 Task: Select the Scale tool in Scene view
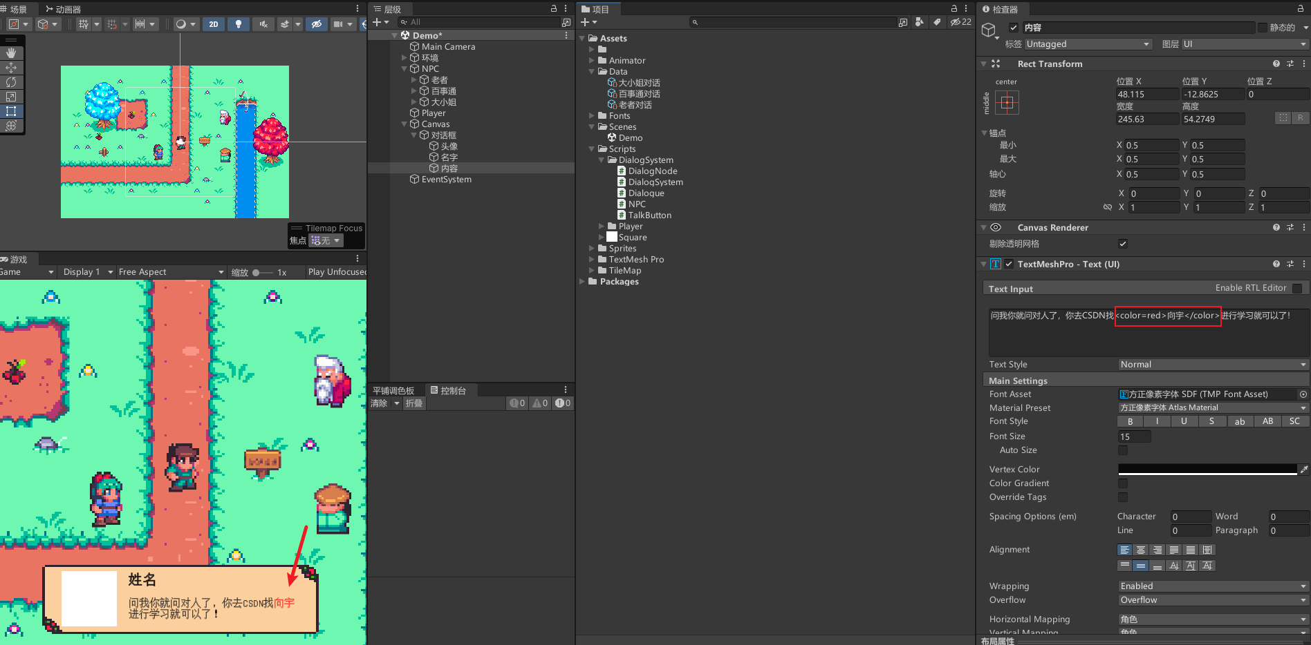11,97
